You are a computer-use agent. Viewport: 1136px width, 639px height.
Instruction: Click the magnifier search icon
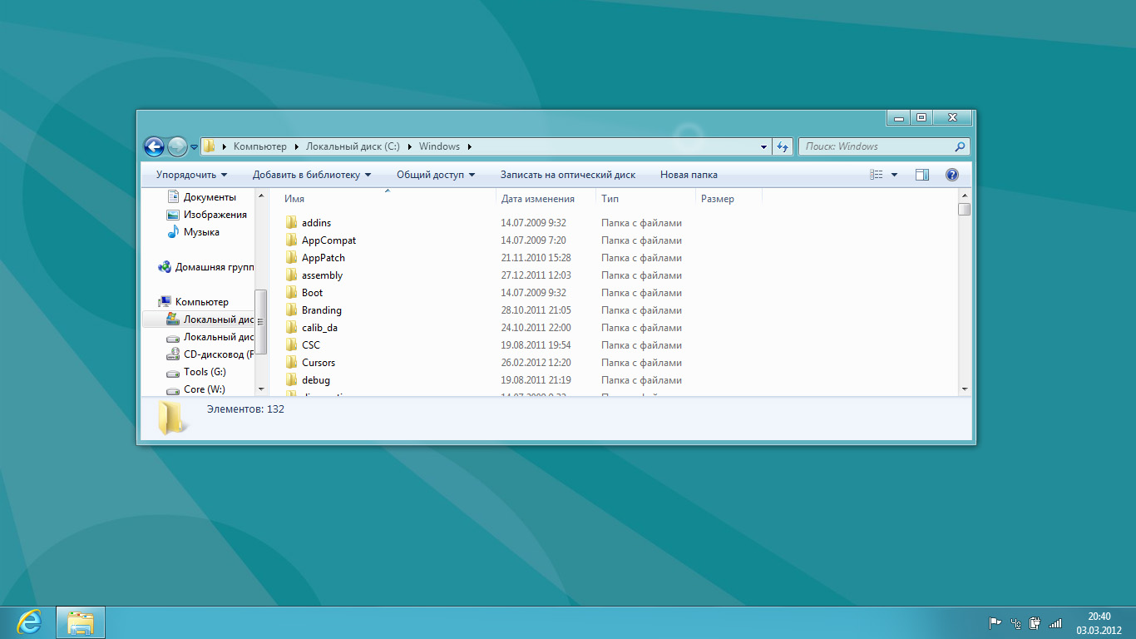click(x=961, y=146)
